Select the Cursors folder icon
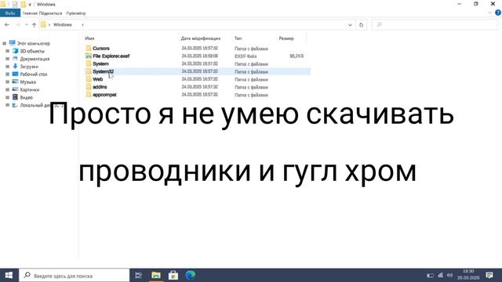 (x=89, y=49)
